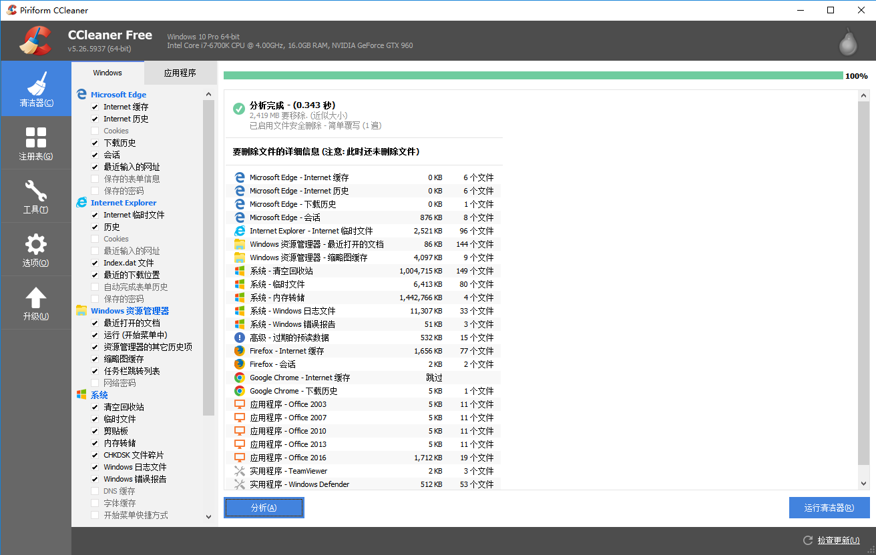Run cleaning with 运行清洁器 button

[829, 507]
